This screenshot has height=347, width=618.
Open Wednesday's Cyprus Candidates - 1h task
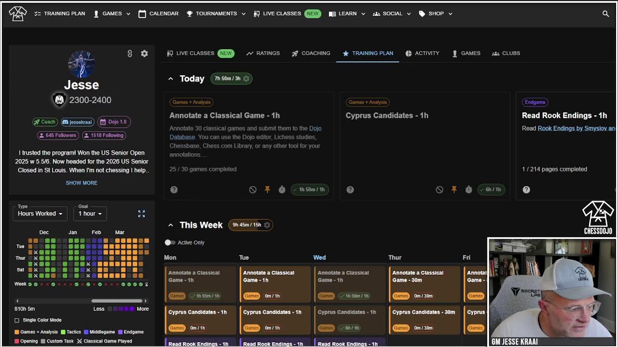coord(350,320)
